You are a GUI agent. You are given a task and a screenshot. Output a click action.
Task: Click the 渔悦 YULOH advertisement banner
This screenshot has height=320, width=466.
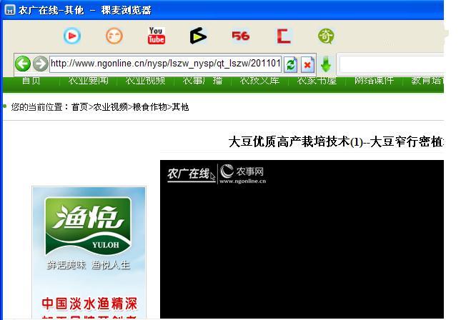tap(89, 253)
